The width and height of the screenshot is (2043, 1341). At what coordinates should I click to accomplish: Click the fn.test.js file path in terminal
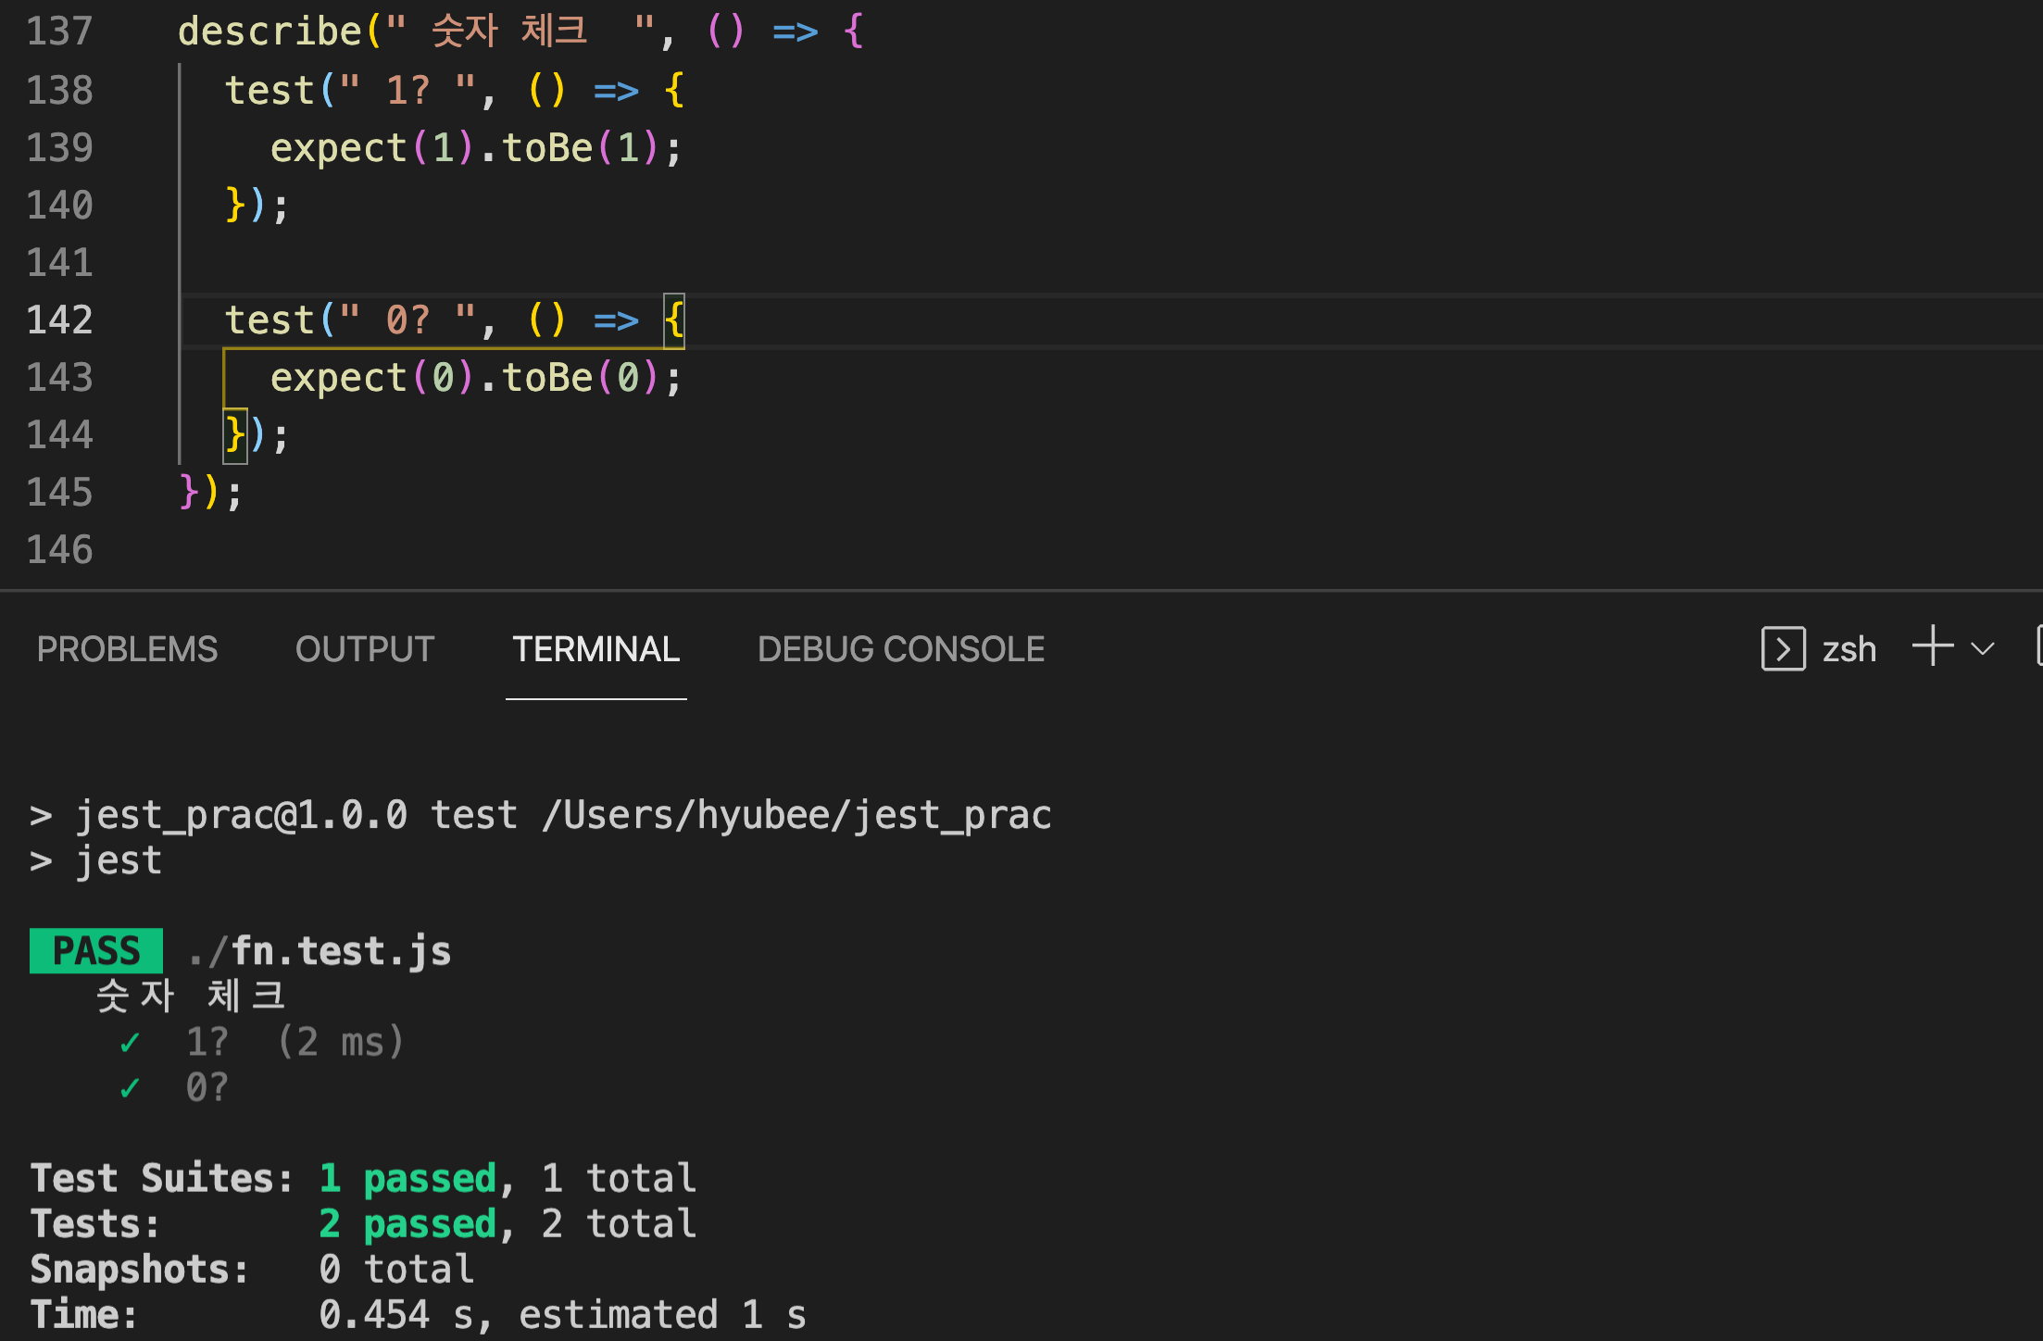[x=320, y=951]
